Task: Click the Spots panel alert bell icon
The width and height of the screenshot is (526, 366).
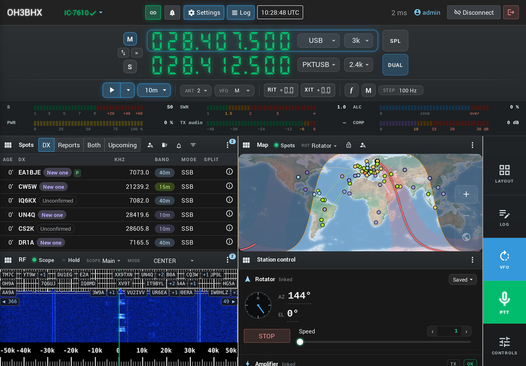Action: pos(179,145)
